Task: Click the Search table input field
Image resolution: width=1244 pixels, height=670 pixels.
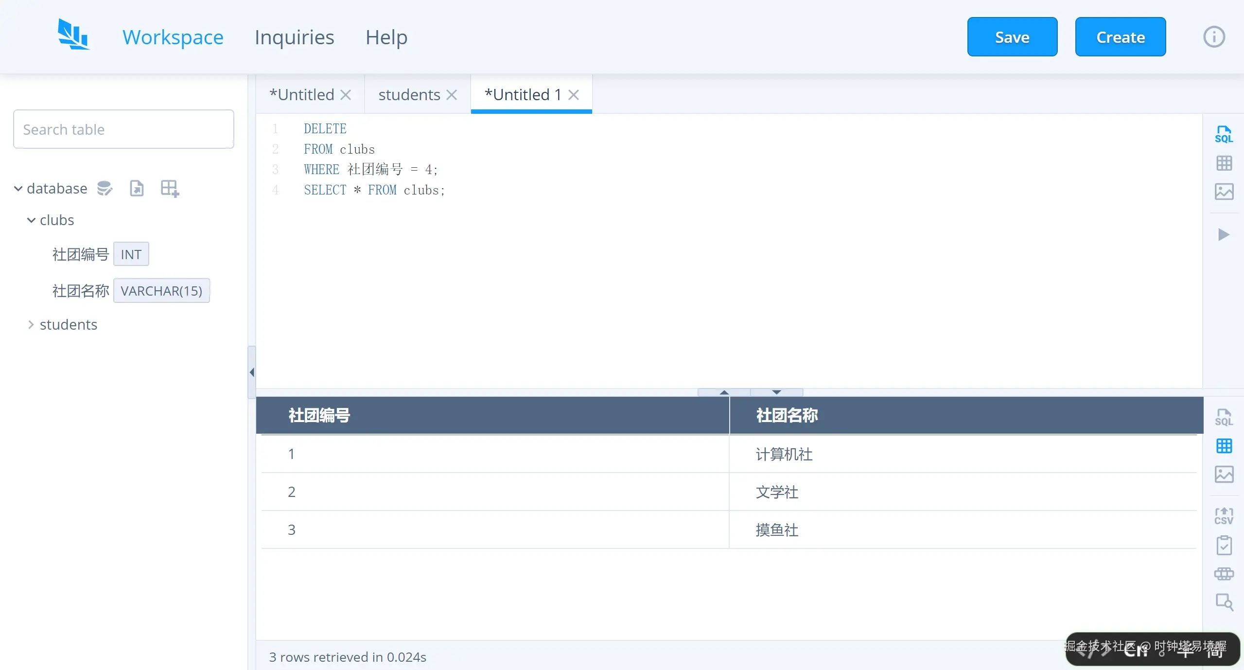Action: click(x=123, y=129)
